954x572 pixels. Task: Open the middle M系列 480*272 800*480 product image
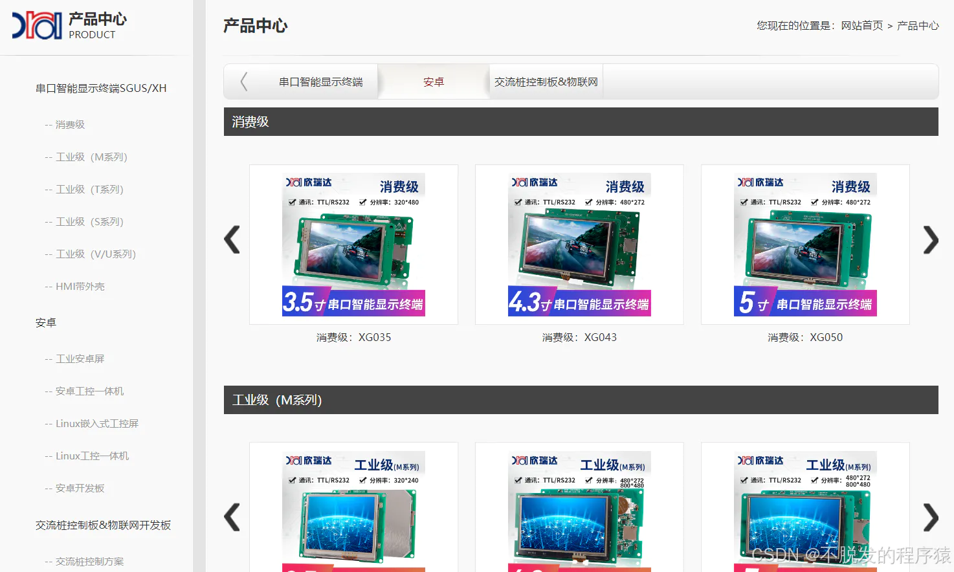coord(579,507)
